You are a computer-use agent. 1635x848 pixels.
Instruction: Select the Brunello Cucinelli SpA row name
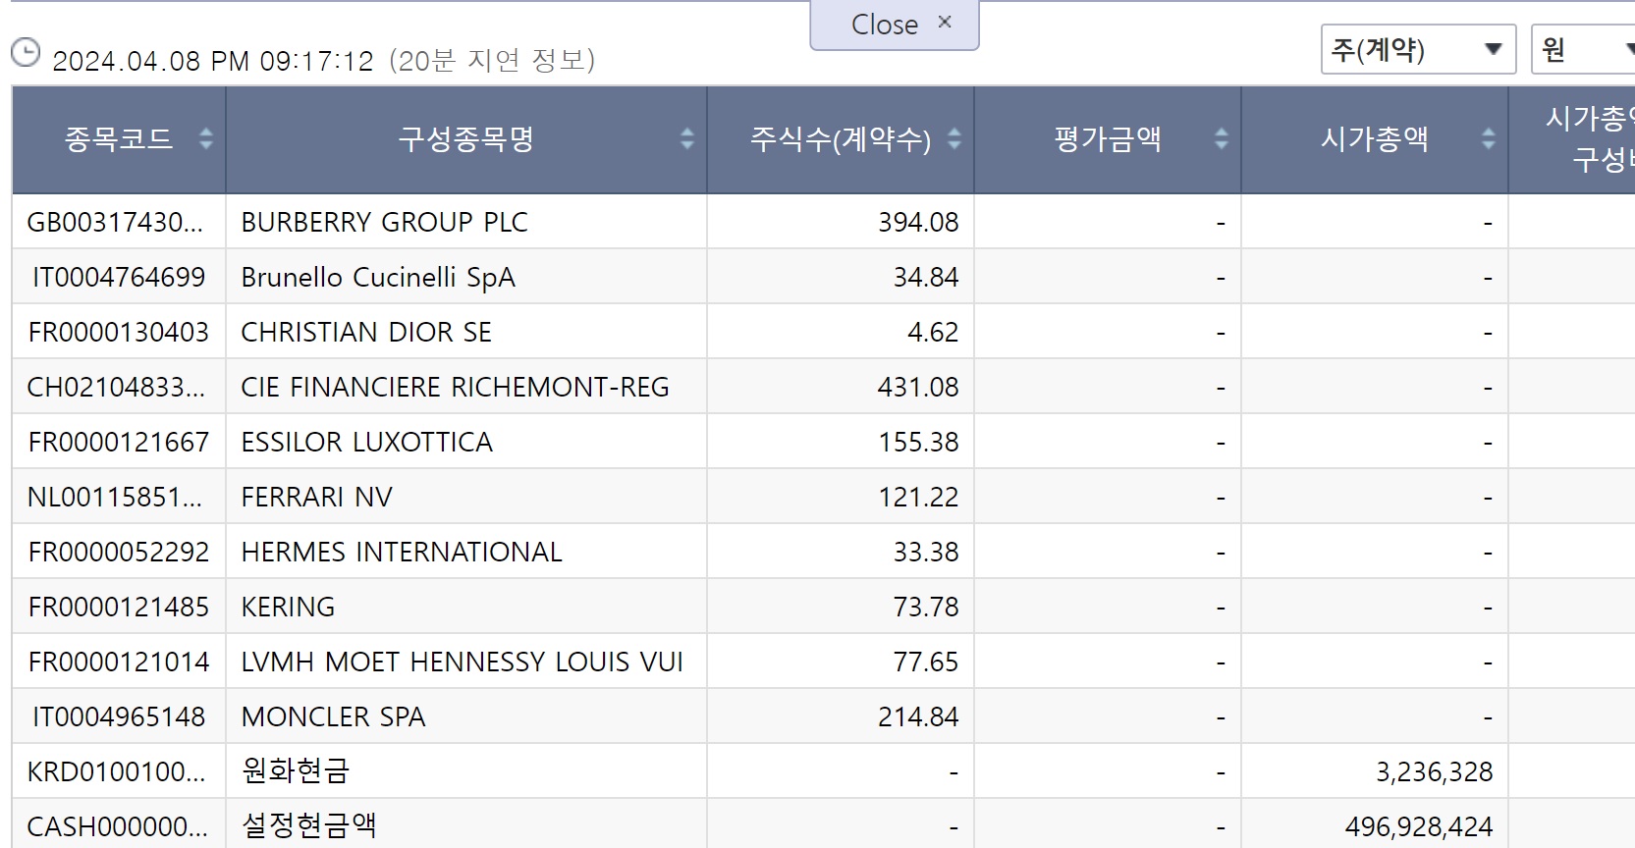tap(378, 277)
